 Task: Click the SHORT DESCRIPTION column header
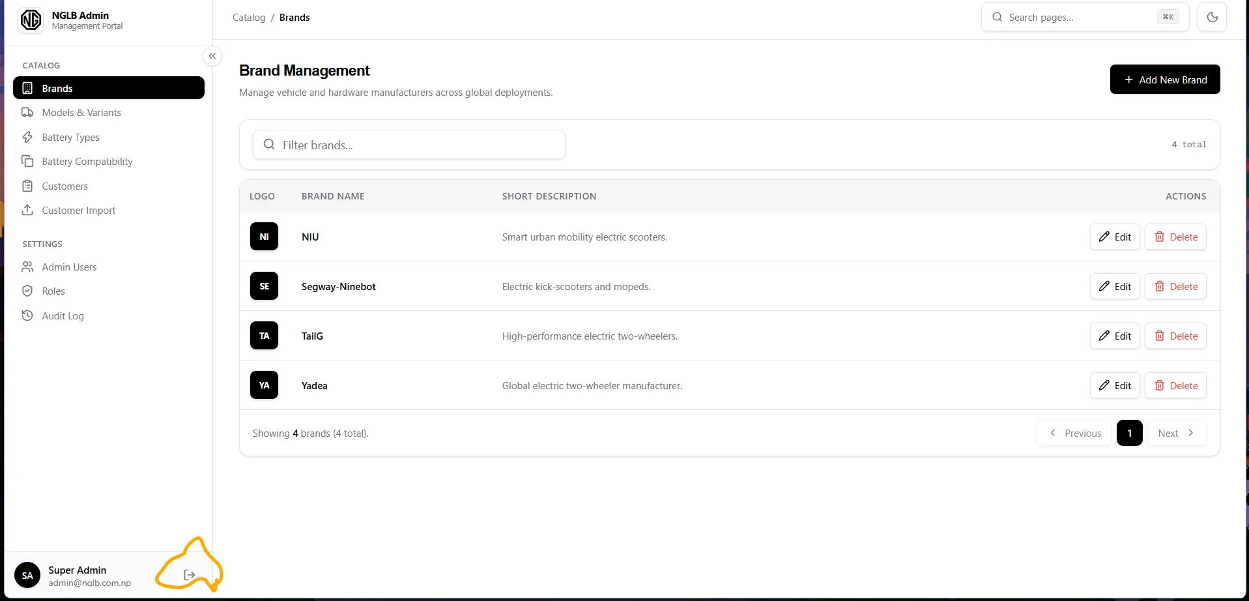point(549,196)
